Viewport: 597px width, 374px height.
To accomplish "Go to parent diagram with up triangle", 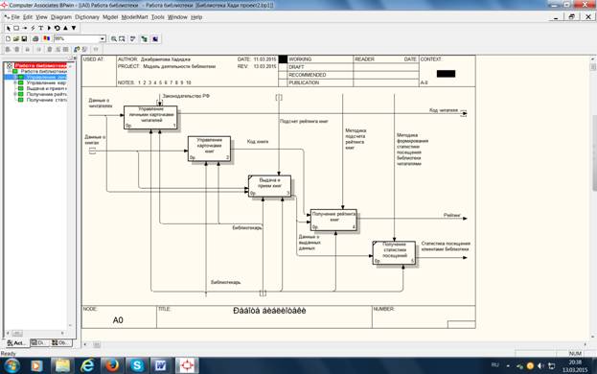I will coord(65,28).
